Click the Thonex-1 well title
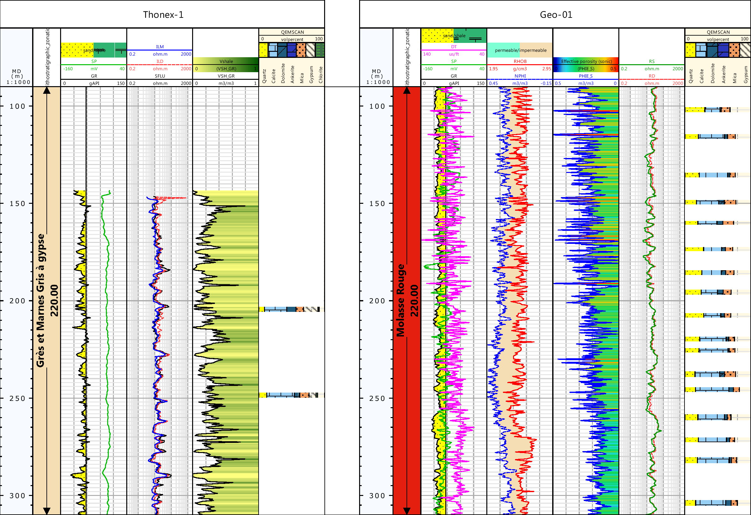Screen dimensions: 751x515 click(163, 15)
